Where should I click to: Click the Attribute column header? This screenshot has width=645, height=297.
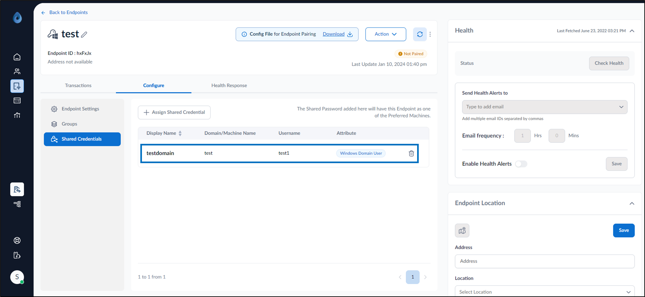pyautogui.click(x=346, y=133)
